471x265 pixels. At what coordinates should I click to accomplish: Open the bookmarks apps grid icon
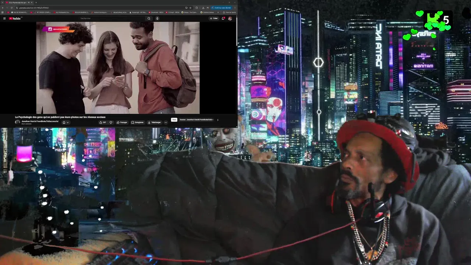click(3, 13)
